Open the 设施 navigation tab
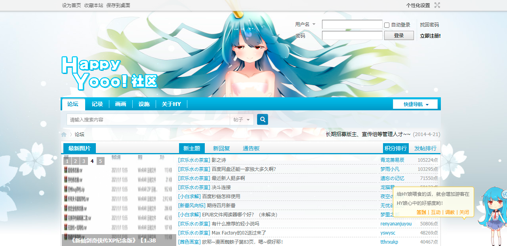The image size is (507, 246). coord(144,104)
